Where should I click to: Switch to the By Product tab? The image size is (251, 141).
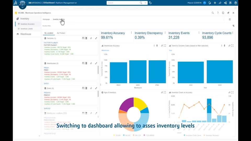(61, 33)
